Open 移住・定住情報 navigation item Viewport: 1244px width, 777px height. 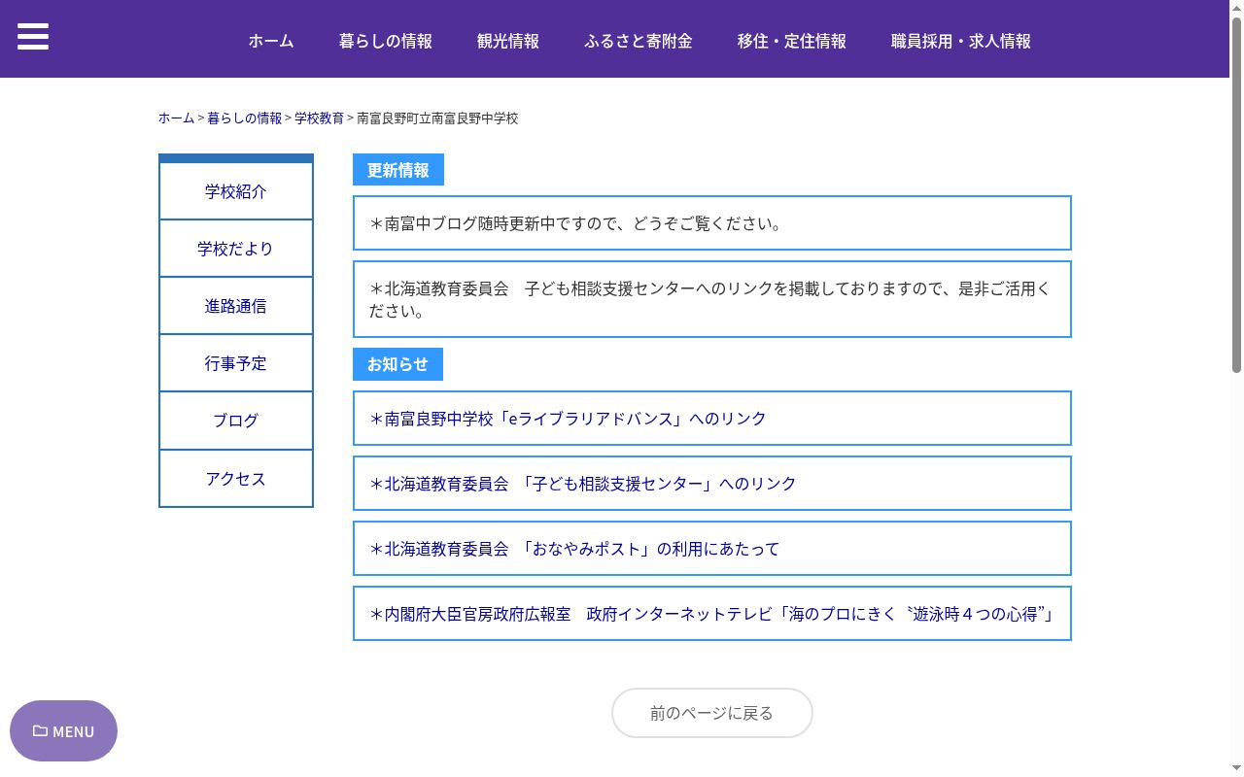click(x=792, y=41)
